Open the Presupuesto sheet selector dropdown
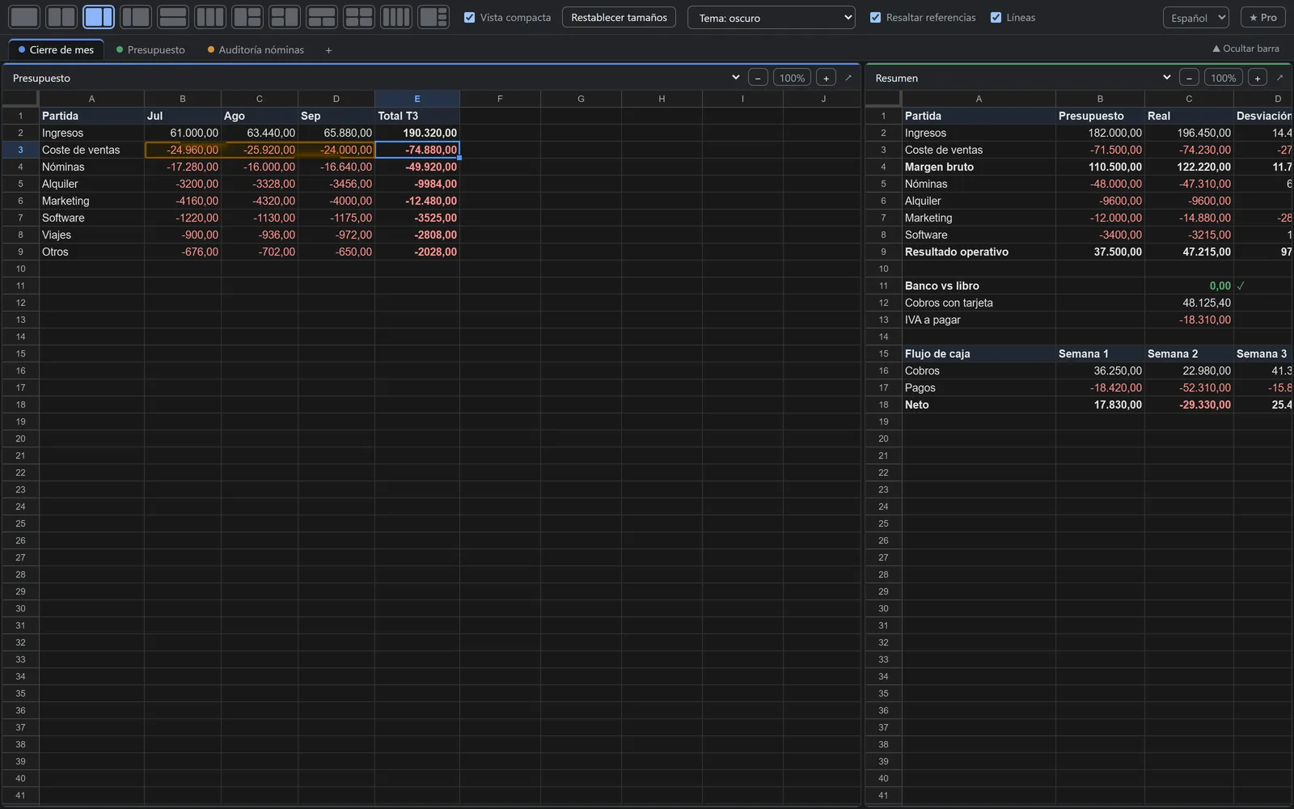Image resolution: width=1294 pixels, height=809 pixels. 374,78
